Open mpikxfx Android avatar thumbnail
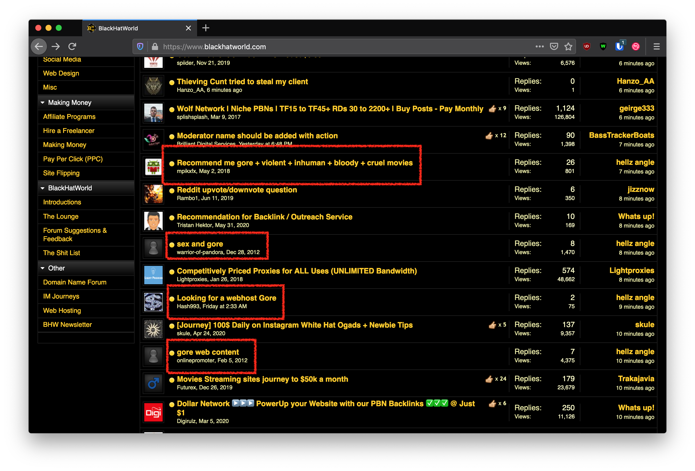Viewport: 695px width, 471px height. click(x=153, y=167)
